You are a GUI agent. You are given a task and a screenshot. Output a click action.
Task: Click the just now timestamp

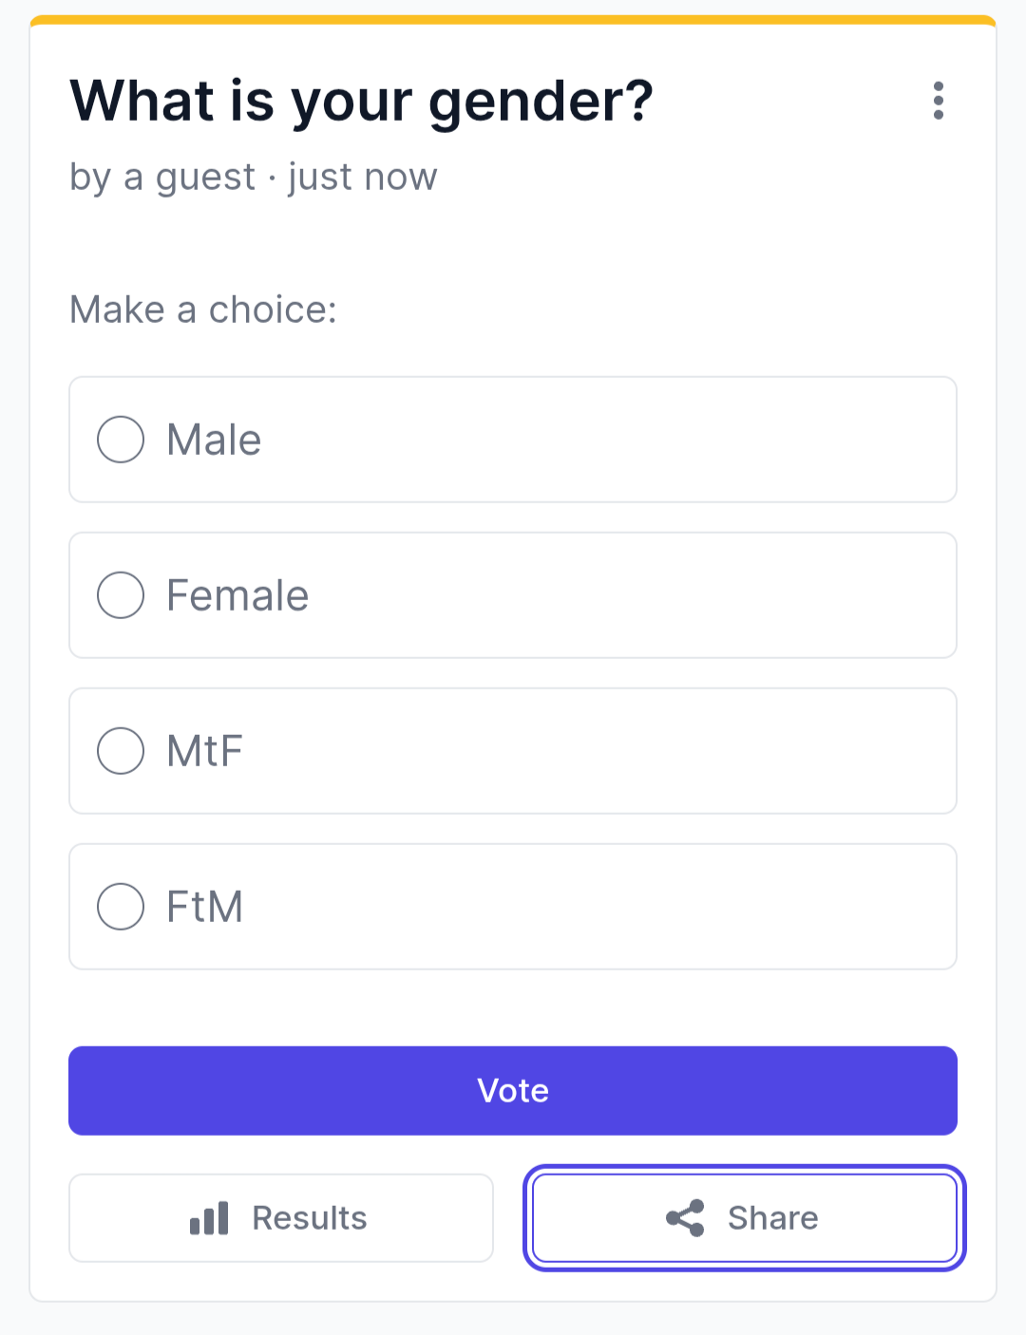click(363, 178)
